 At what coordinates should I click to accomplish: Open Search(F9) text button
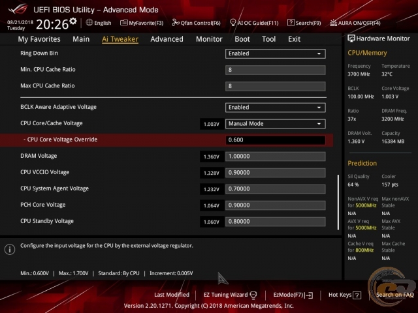[x=308, y=23]
